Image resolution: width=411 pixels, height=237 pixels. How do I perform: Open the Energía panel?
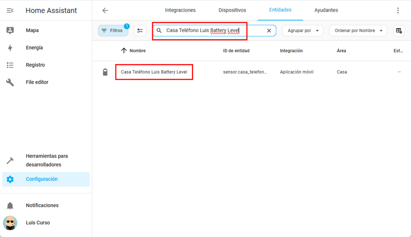[34, 48]
